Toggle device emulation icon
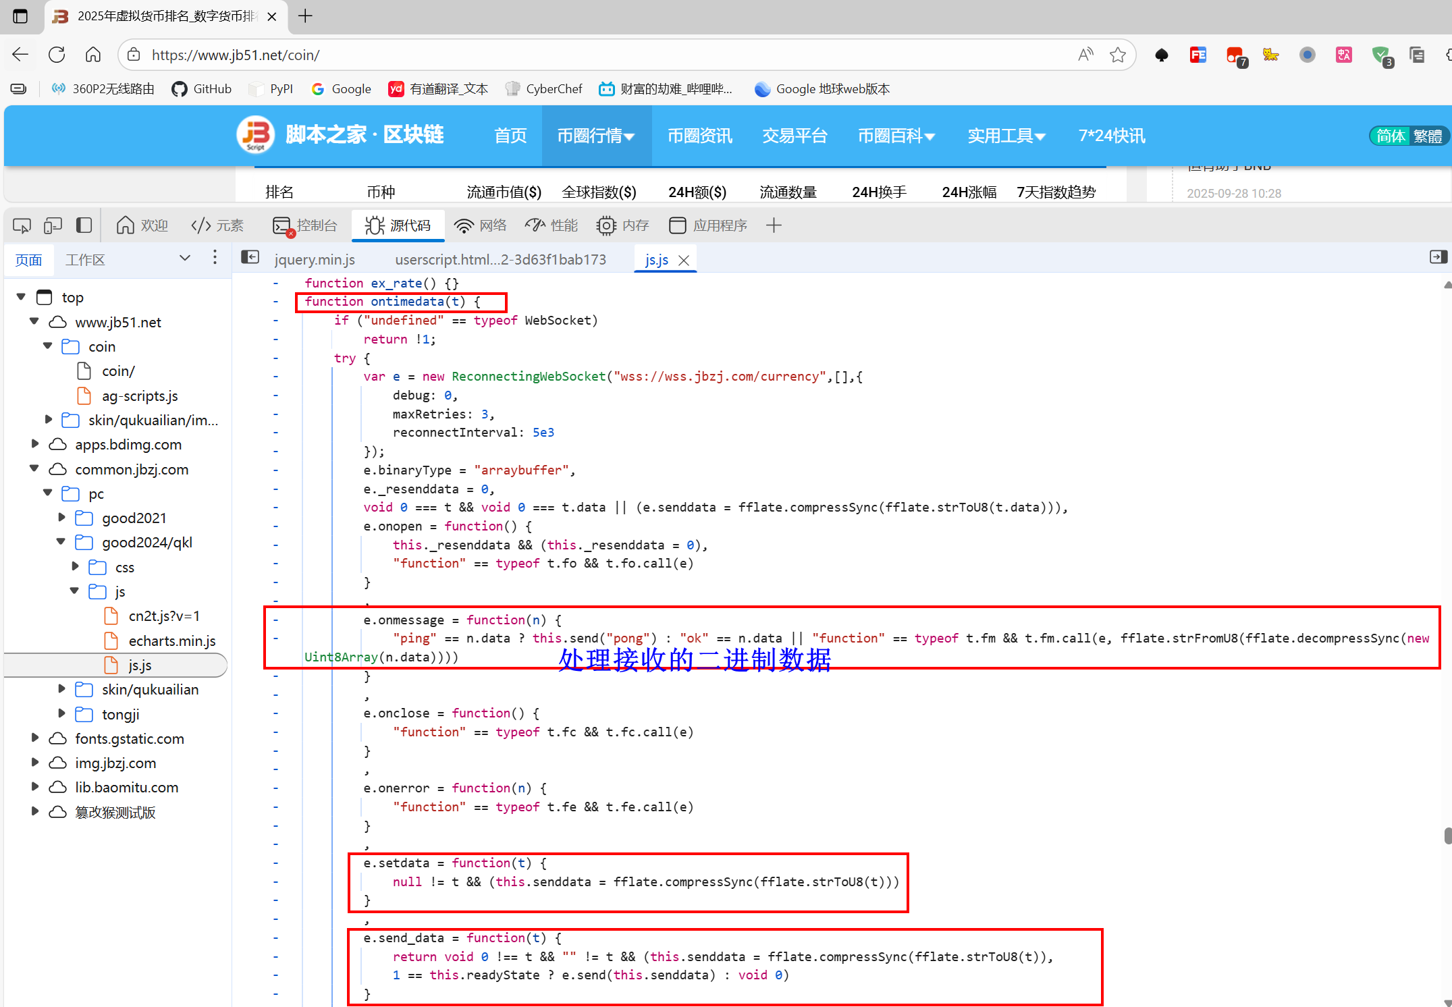The width and height of the screenshot is (1452, 1007). coord(53,225)
